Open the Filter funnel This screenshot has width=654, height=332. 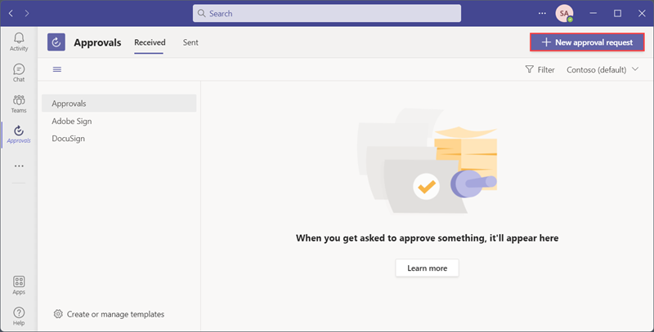(x=540, y=69)
